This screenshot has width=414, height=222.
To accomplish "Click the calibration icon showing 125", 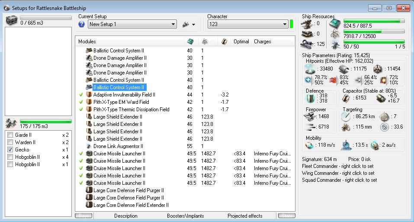I will click(307, 44).
